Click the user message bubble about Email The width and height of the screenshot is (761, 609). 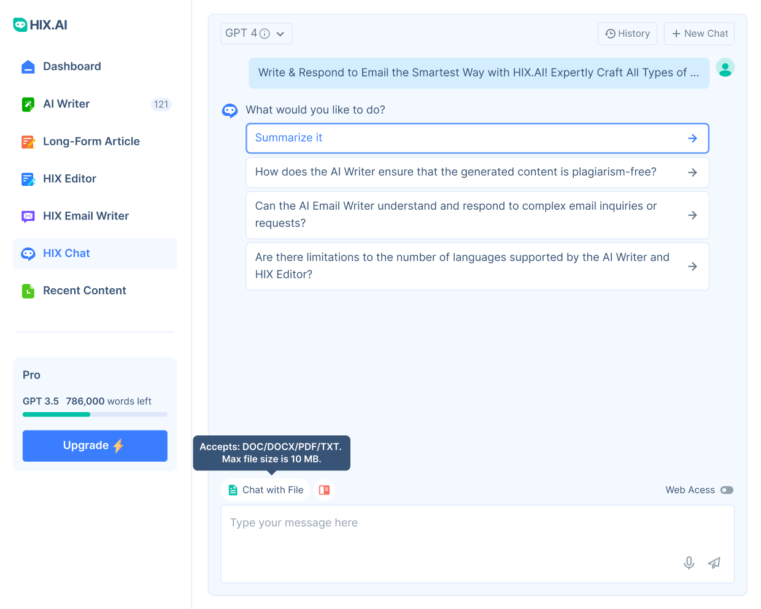479,73
